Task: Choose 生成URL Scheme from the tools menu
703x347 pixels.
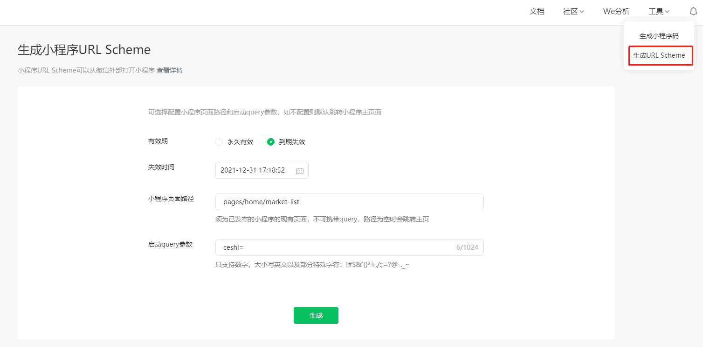Action: tap(659, 55)
